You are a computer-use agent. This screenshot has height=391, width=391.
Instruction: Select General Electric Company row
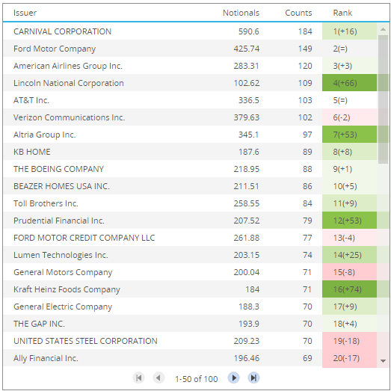pos(190,307)
